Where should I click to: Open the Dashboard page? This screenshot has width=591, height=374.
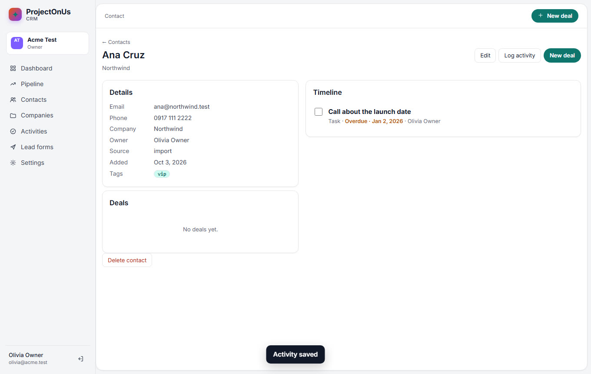[47, 68]
